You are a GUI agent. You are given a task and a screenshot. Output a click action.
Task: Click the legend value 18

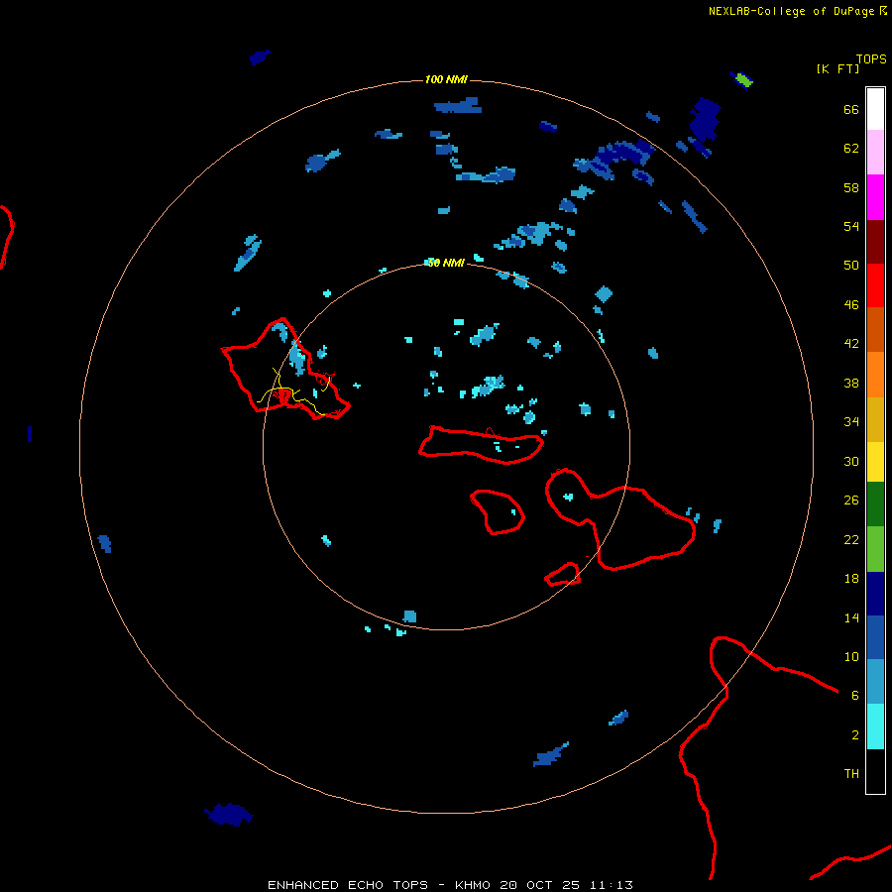pyautogui.click(x=851, y=579)
